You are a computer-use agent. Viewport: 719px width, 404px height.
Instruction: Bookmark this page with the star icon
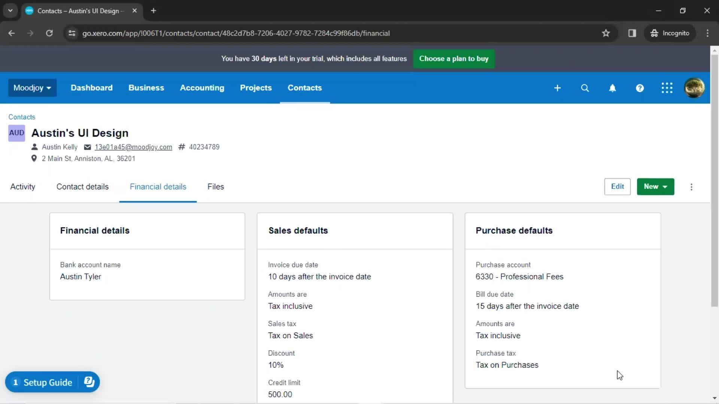pyautogui.click(x=606, y=33)
